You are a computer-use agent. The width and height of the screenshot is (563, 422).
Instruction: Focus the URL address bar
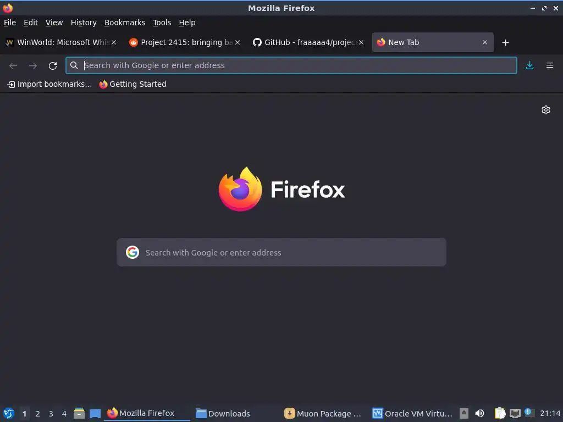tap(291, 65)
